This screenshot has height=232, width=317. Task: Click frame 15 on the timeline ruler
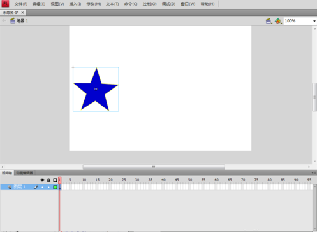coord(98,180)
